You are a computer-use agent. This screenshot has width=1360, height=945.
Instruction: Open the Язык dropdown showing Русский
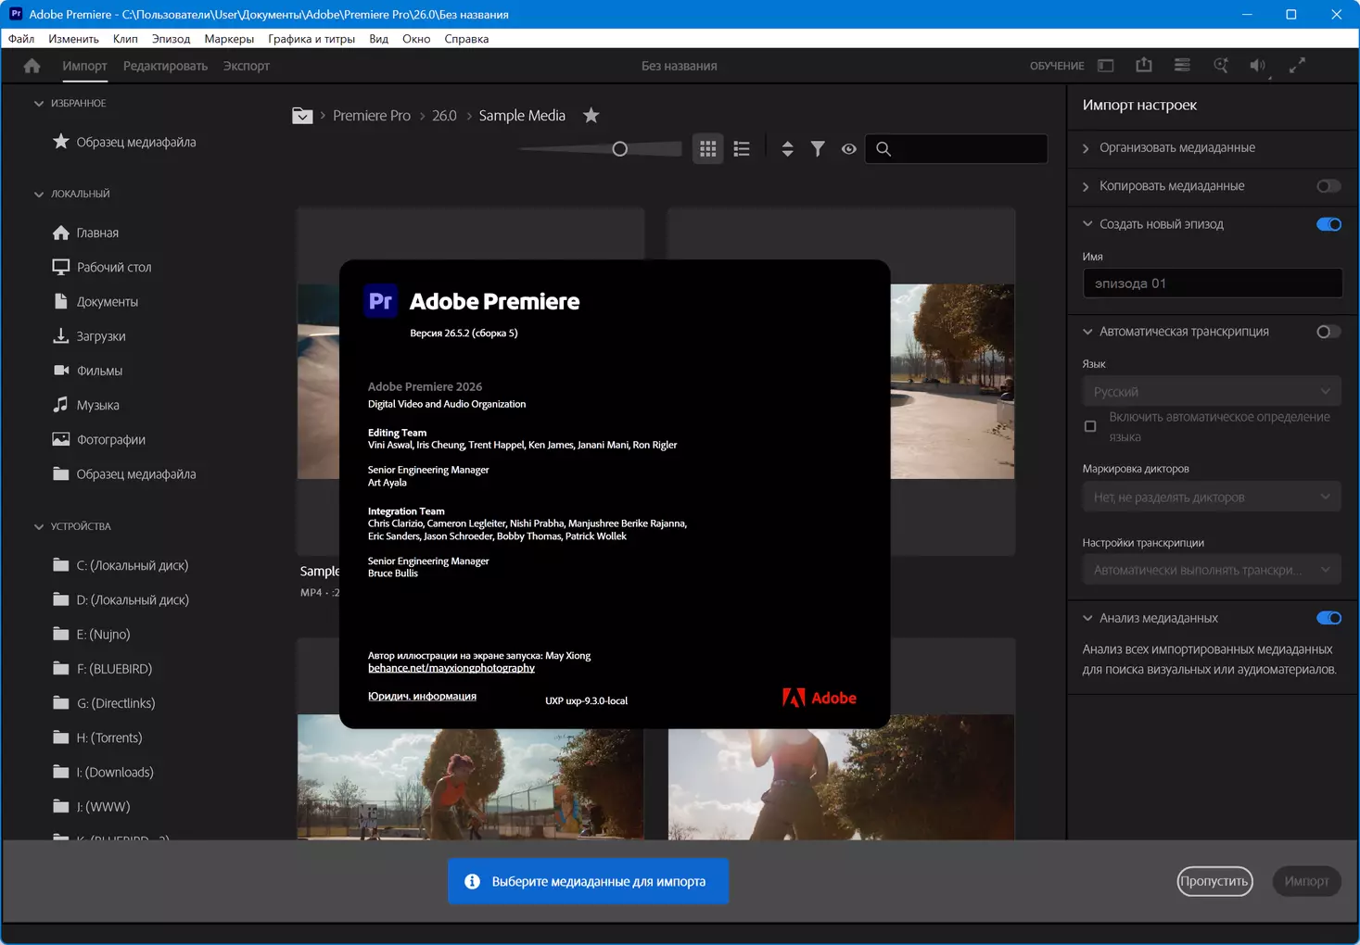[x=1212, y=392]
